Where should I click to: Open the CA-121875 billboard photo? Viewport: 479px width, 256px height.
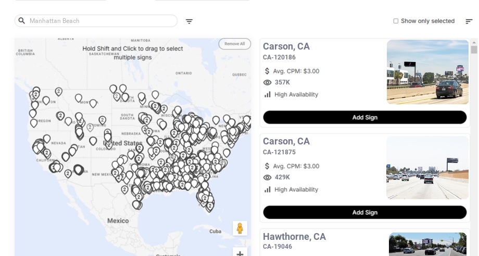pyautogui.click(x=427, y=167)
